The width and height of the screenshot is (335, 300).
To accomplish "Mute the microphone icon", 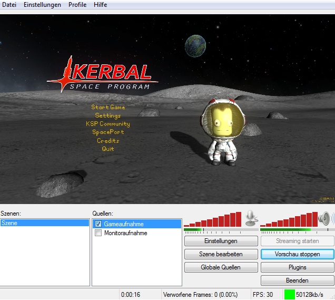I will 251,218.
